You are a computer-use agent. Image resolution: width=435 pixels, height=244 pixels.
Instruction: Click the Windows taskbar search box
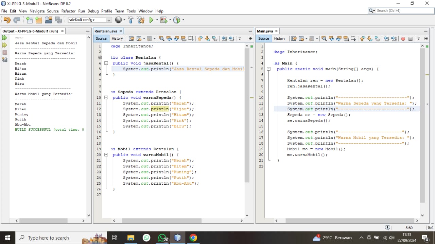point(48,238)
